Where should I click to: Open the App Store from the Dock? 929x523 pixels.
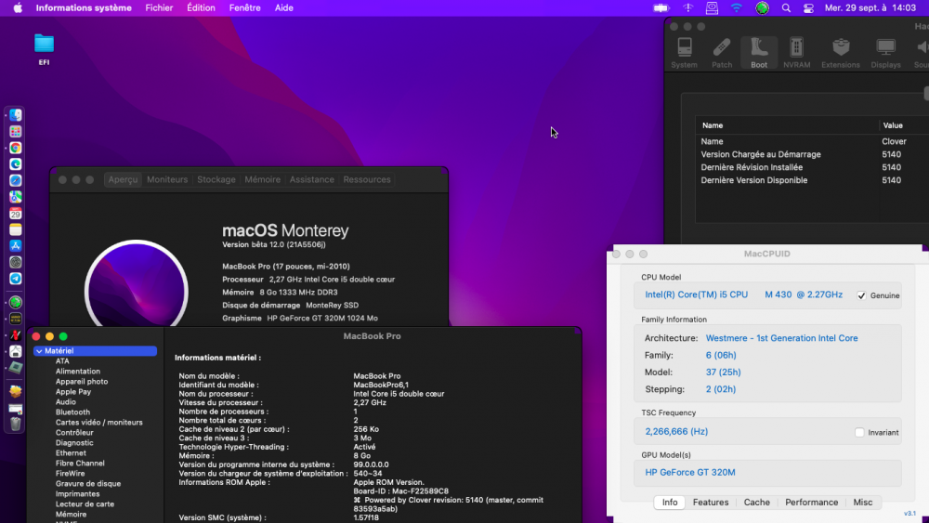16,246
